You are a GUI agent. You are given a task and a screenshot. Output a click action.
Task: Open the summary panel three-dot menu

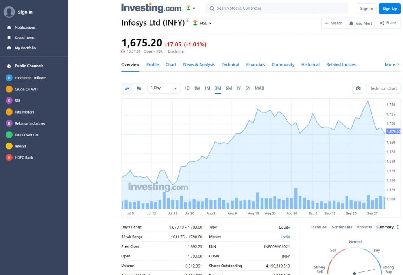point(398,227)
